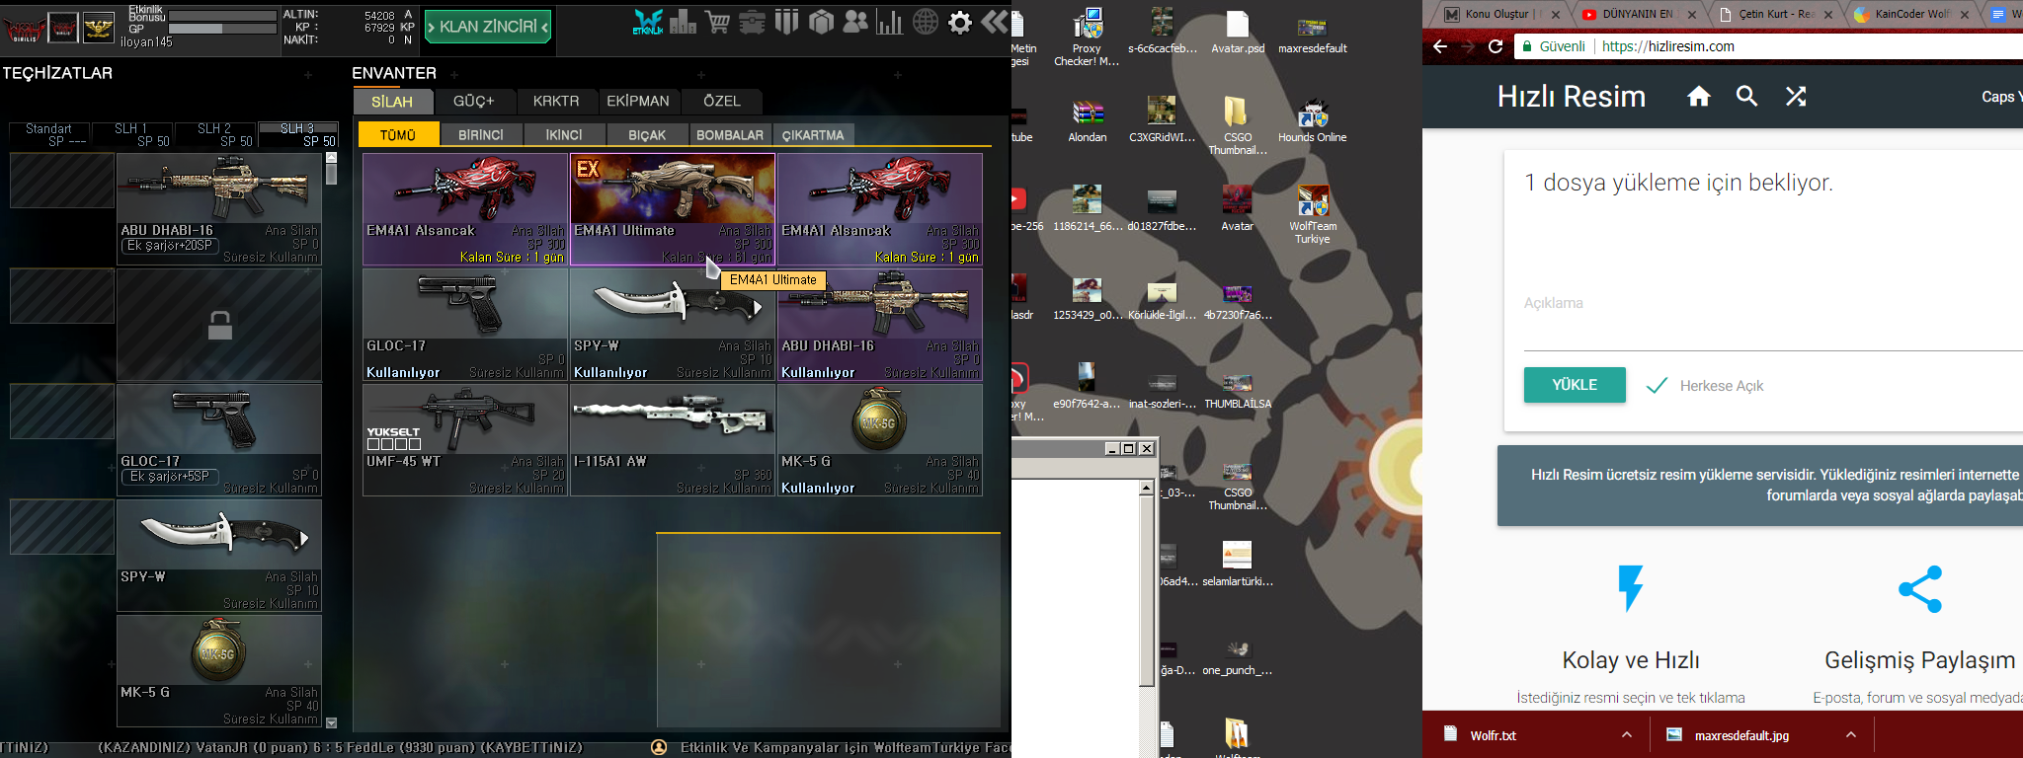2023x758 pixels.
Task: Select the TÜMÜ weapon filter
Action: tap(398, 135)
